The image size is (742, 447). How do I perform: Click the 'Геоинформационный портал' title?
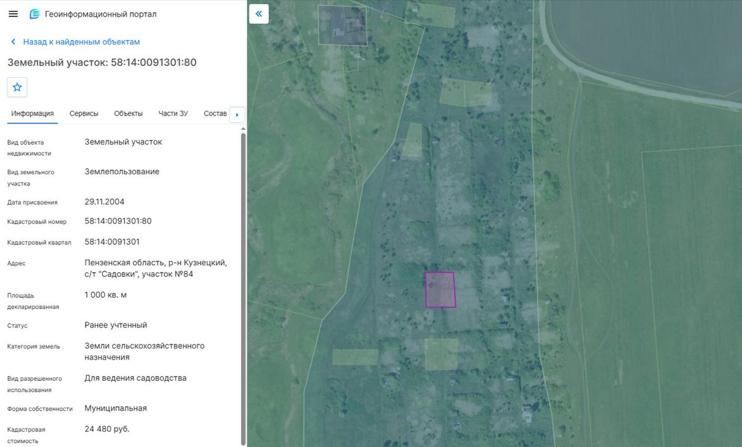pos(101,14)
